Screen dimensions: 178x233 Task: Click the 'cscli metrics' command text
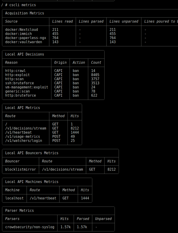point(23,5)
